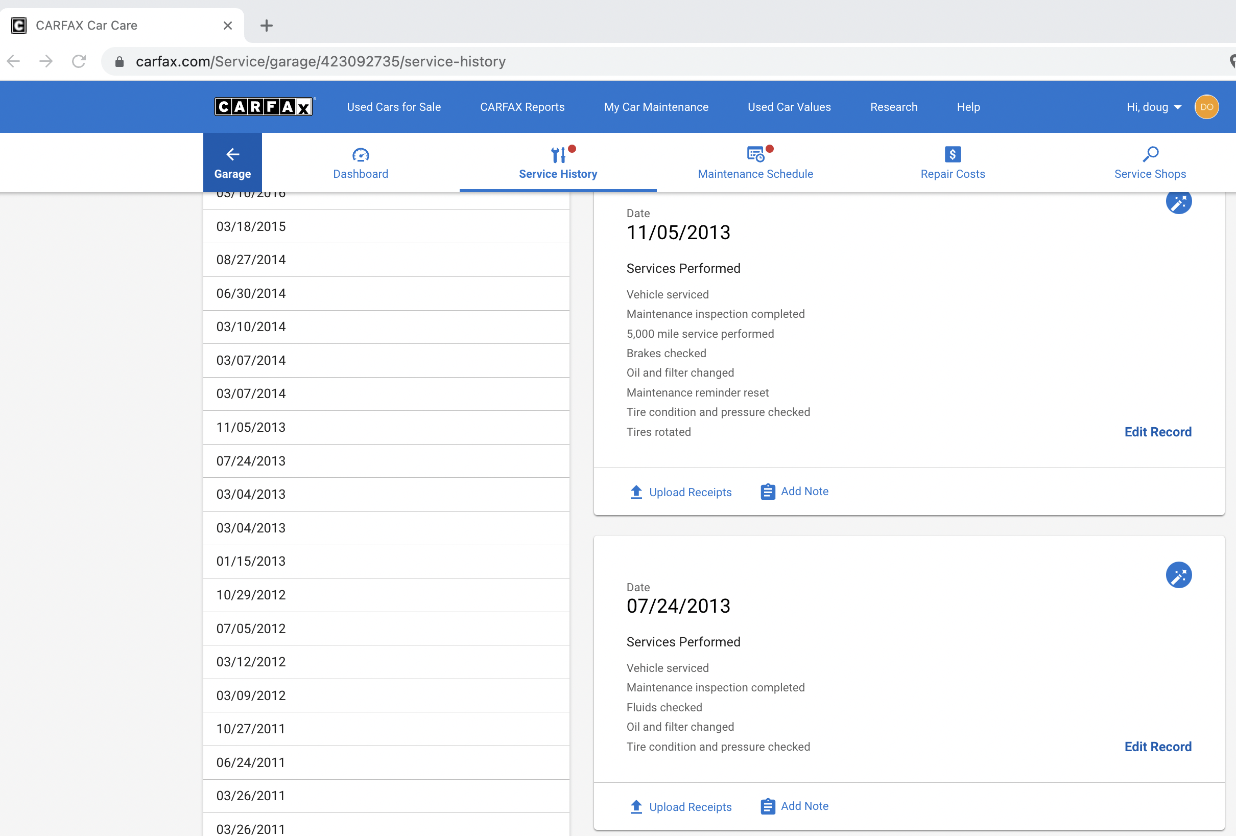Image resolution: width=1236 pixels, height=836 pixels.
Task: Select the 03/09/2012 service date row
Action: point(386,695)
